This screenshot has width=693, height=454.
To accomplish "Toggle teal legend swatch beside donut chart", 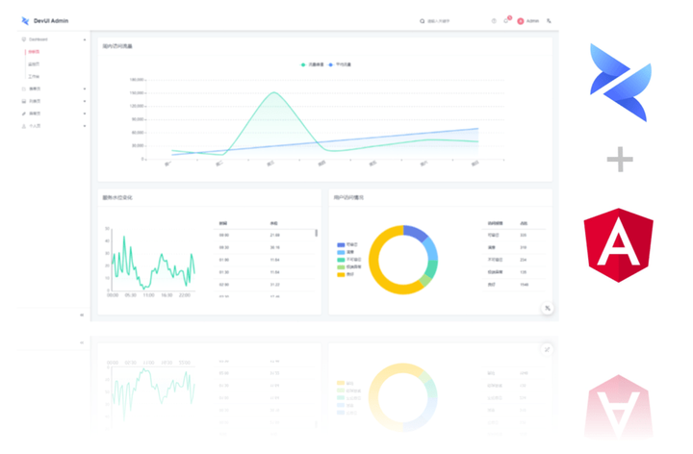I will click(341, 260).
